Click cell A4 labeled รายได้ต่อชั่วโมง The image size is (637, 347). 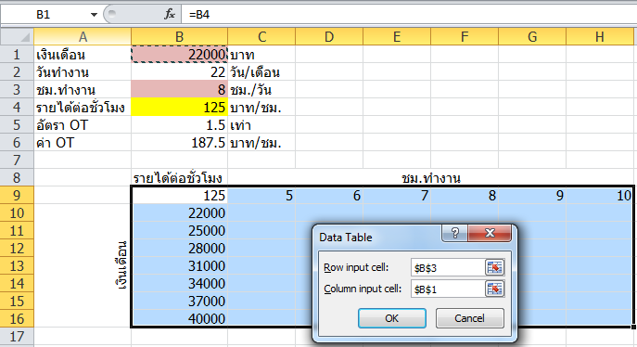(x=83, y=107)
